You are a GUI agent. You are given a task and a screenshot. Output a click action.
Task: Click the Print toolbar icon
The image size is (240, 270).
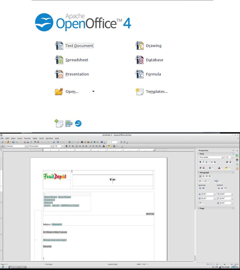point(28,142)
